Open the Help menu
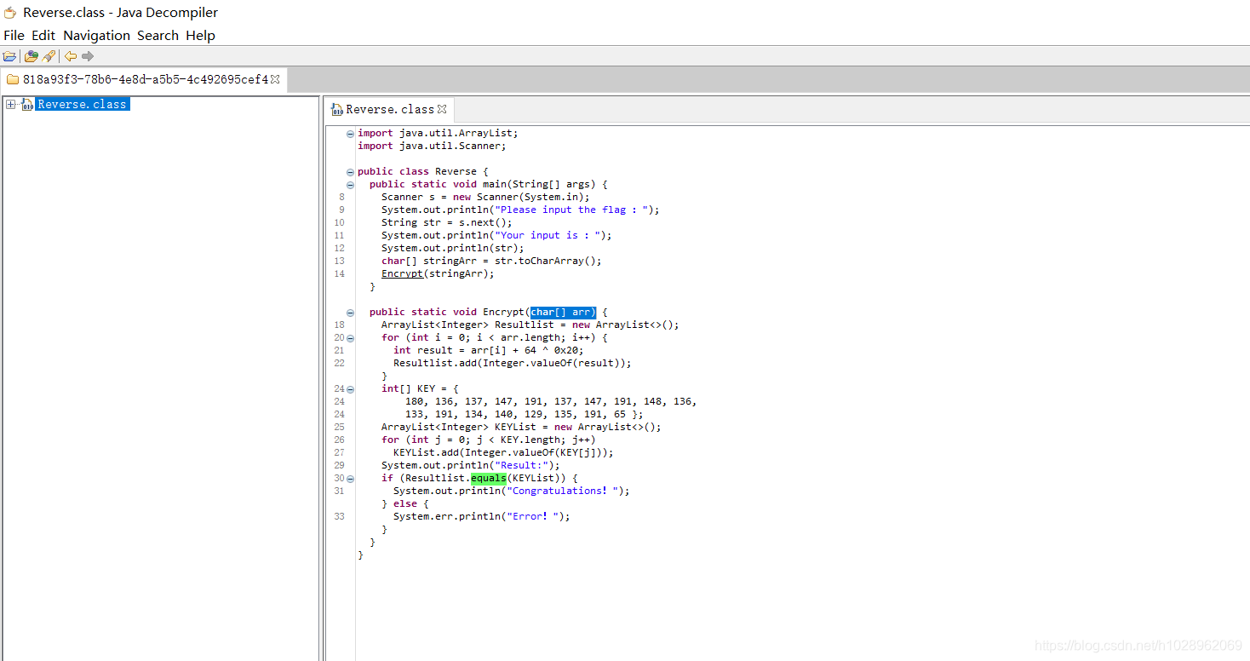This screenshot has height=661, width=1250. (x=200, y=35)
